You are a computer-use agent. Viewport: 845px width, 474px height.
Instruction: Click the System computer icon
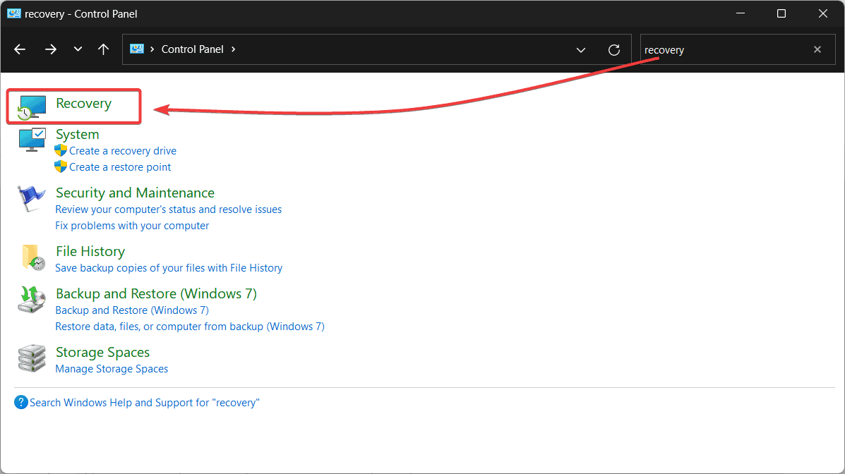tap(32, 140)
